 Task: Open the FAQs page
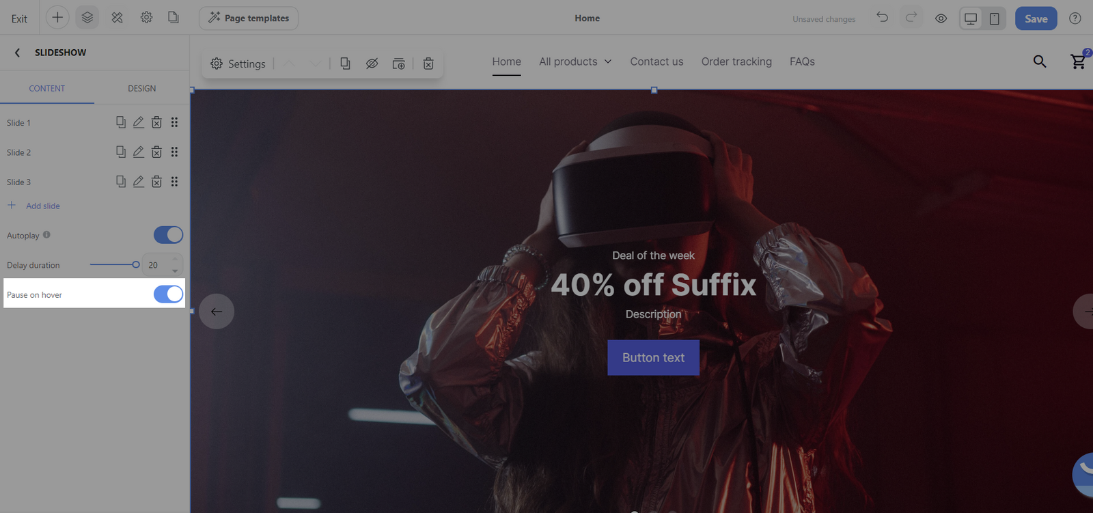[802, 61]
